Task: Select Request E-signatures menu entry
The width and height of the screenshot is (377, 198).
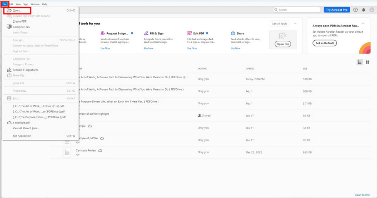Action: pos(25,70)
